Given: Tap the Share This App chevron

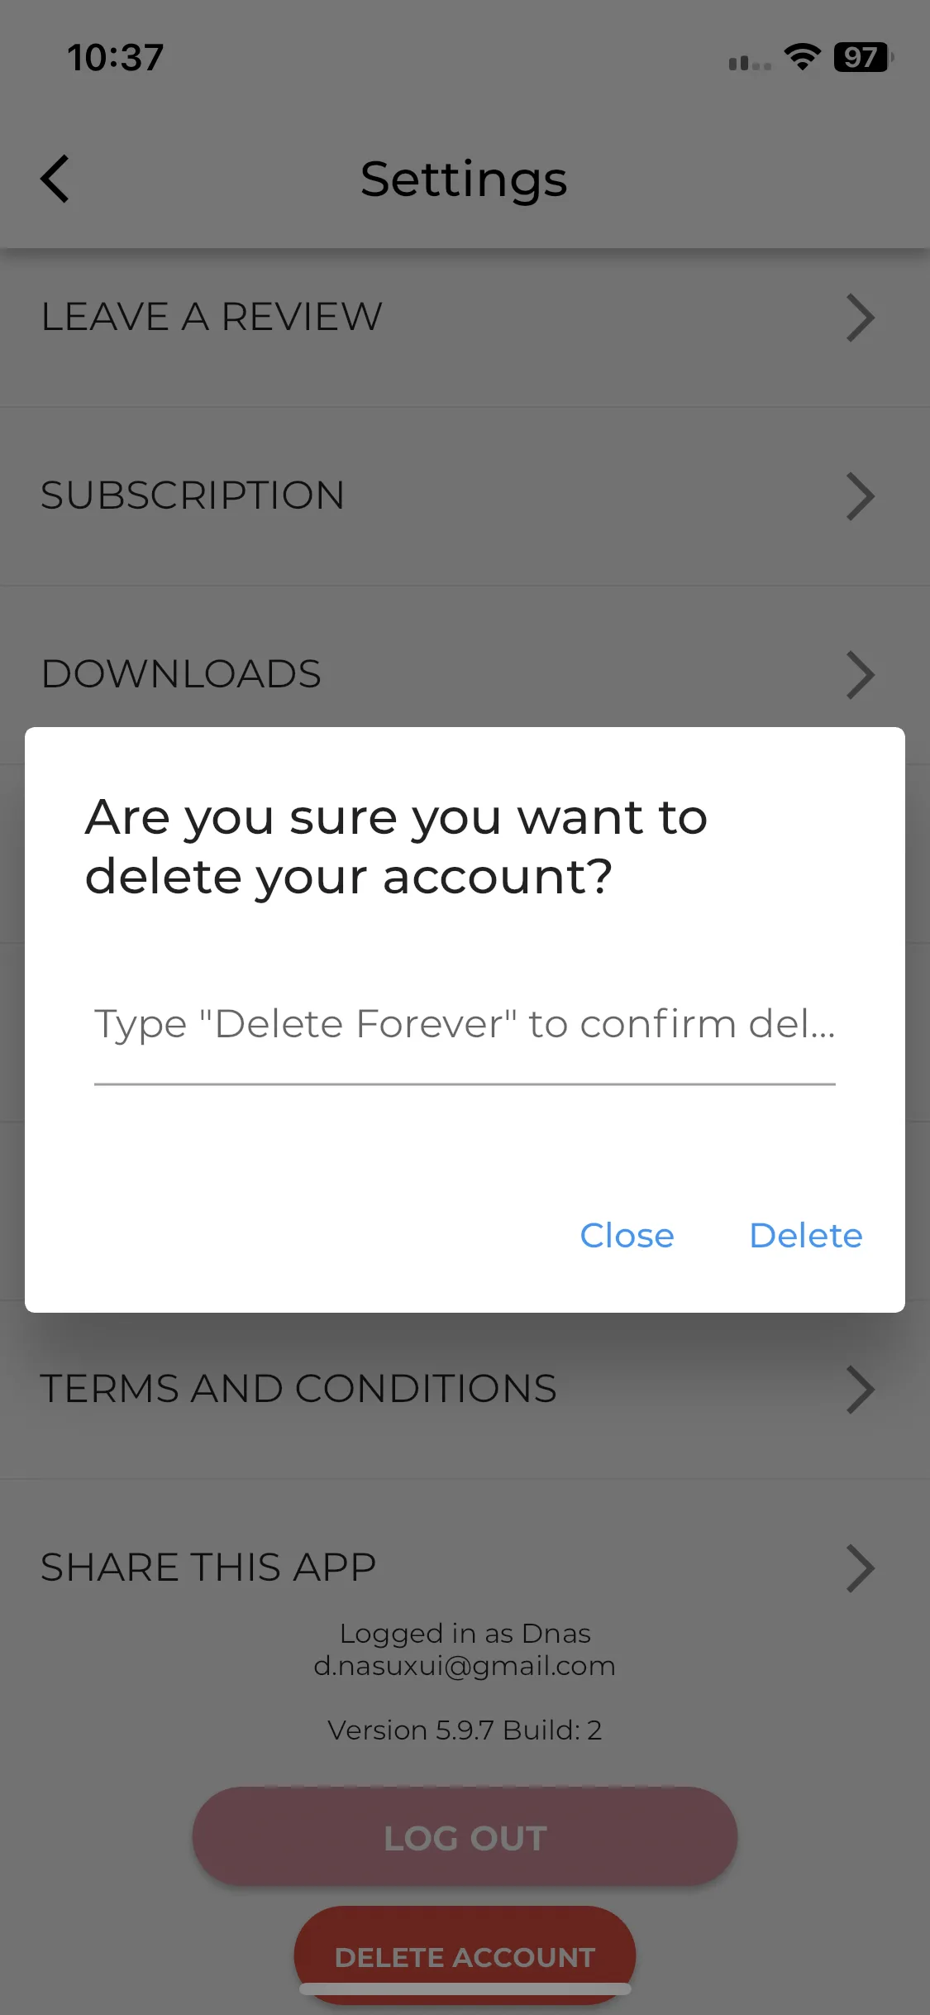Looking at the screenshot, I should (860, 1568).
